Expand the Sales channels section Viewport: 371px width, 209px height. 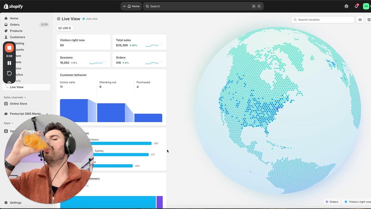point(15,97)
